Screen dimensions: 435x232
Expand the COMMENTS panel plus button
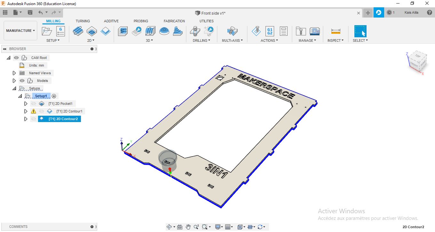coord(92,227)
